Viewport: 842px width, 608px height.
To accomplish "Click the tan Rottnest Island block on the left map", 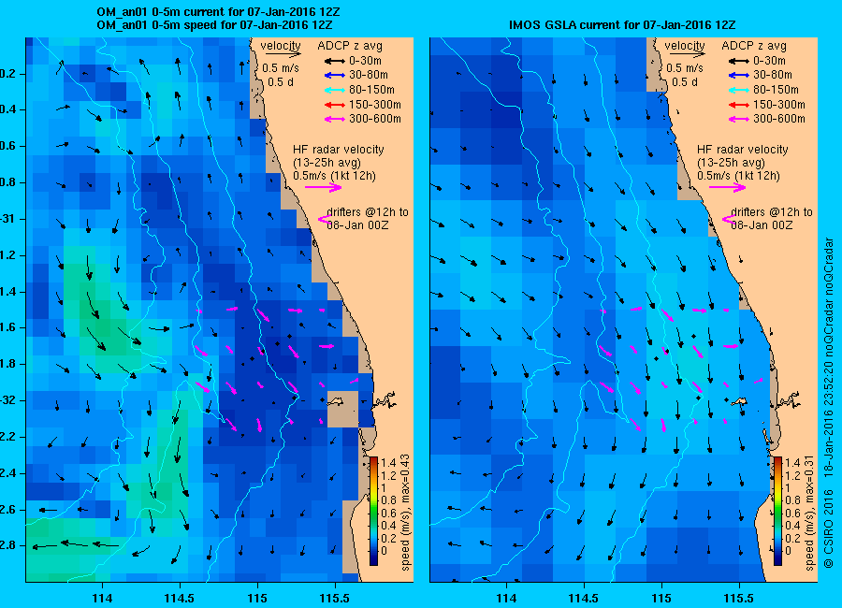I will tap(343, 409).
